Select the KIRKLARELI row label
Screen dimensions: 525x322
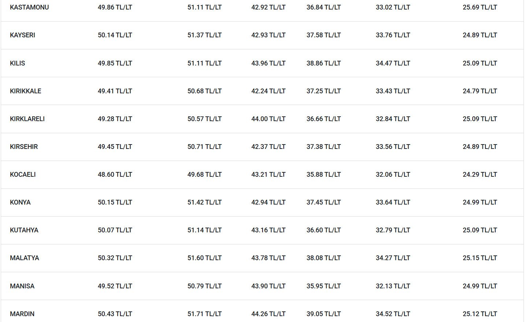(27, 119)
